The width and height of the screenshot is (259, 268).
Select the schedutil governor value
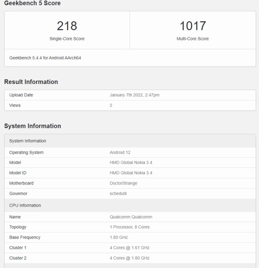point(118,193)
